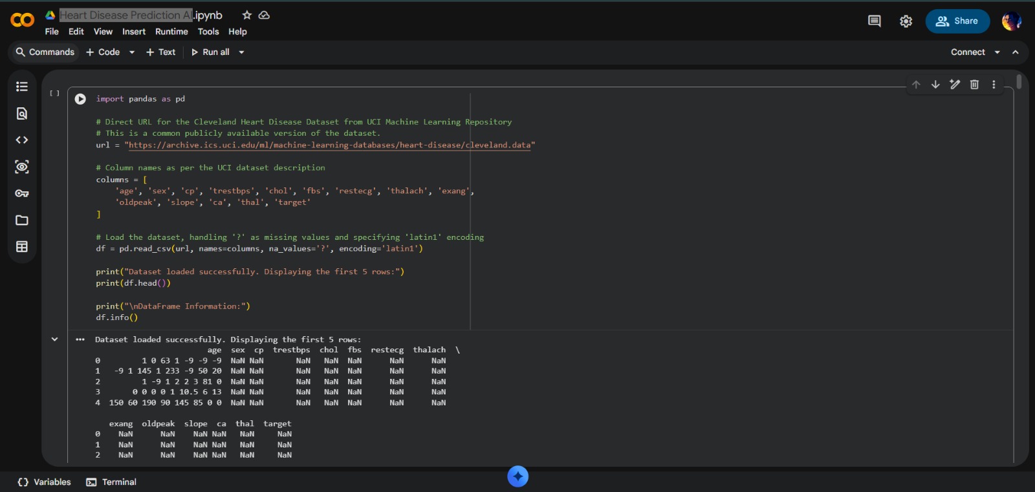Open the Table of contents sidebar icon
1035x492 pixels.
pos(22,87)
